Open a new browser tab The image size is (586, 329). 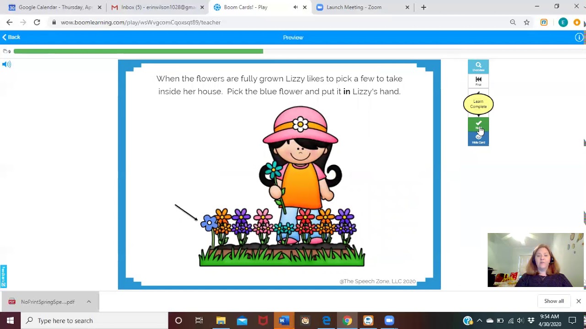point(423,7)
